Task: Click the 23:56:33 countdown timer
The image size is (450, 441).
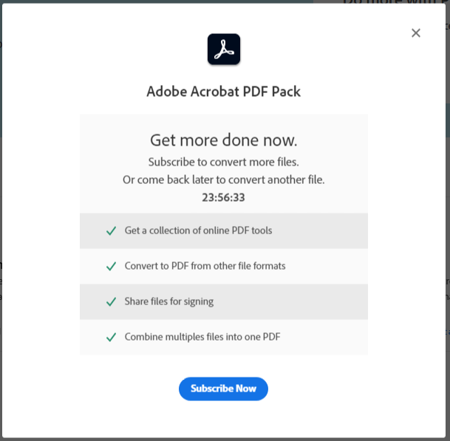Action: point(224,198)
